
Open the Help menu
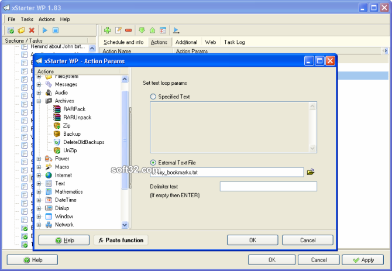(65, 19)
